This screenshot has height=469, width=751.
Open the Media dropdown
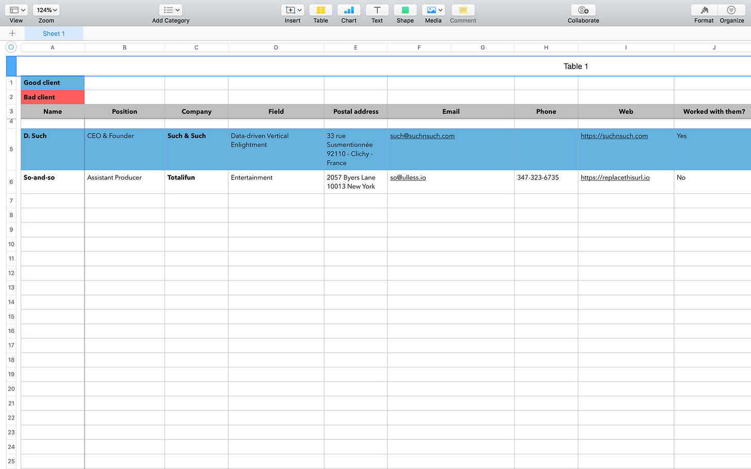[433, 10]
